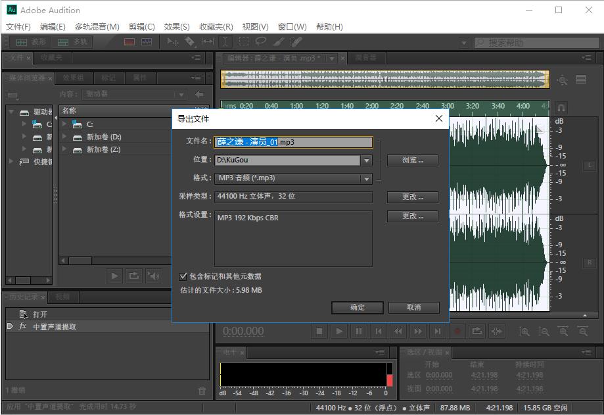This screenshot has height=415, width=604.
Task: Click the Record button in transport controls
Action: pyautogui.click(x=456, y=331)
